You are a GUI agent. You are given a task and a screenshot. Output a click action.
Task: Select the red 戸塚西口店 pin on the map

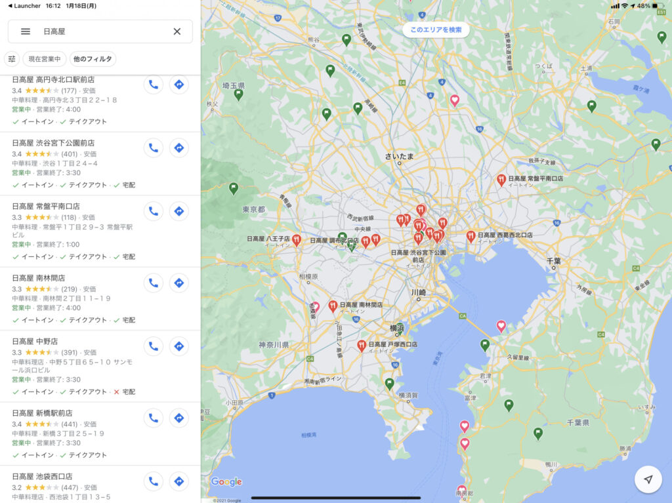click(x=362, y=346)
